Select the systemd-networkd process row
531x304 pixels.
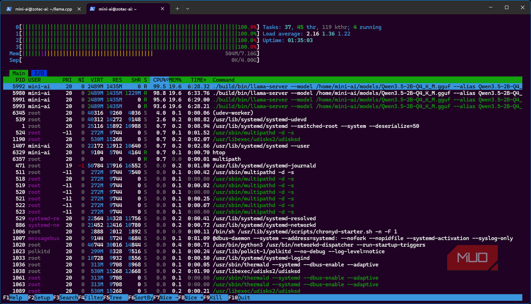(262, 225)
